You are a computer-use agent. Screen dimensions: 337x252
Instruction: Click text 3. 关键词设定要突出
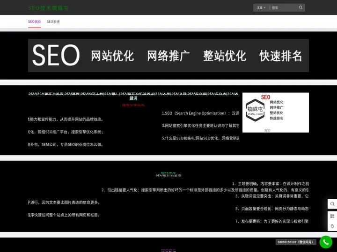(x=272, y=196)
